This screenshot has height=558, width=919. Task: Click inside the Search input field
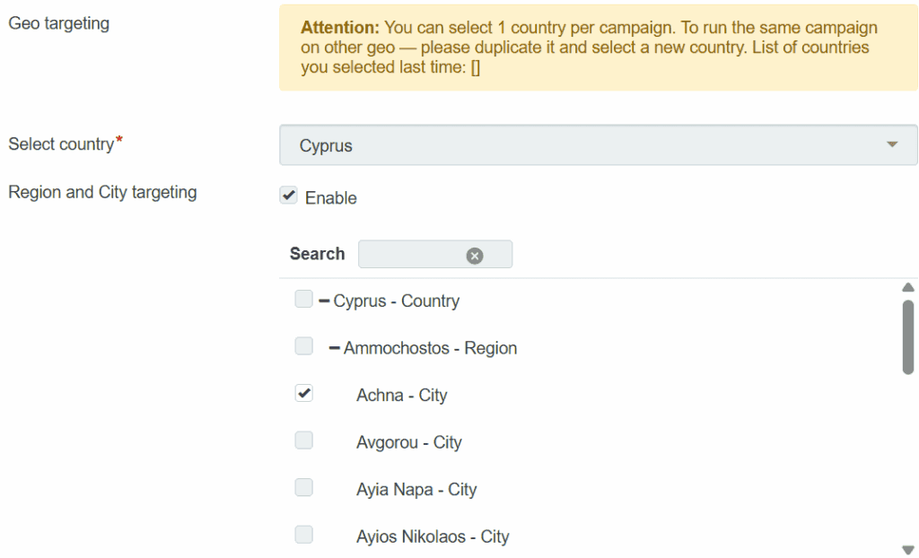409,255
